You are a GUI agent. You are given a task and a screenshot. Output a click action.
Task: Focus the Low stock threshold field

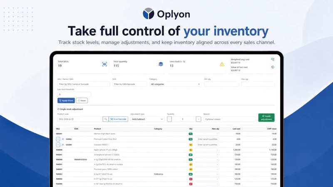click(x=75, y=94)
